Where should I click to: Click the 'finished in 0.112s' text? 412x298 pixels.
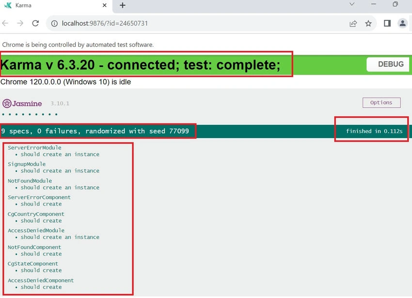pyautogui.click(x=374, y=131)
